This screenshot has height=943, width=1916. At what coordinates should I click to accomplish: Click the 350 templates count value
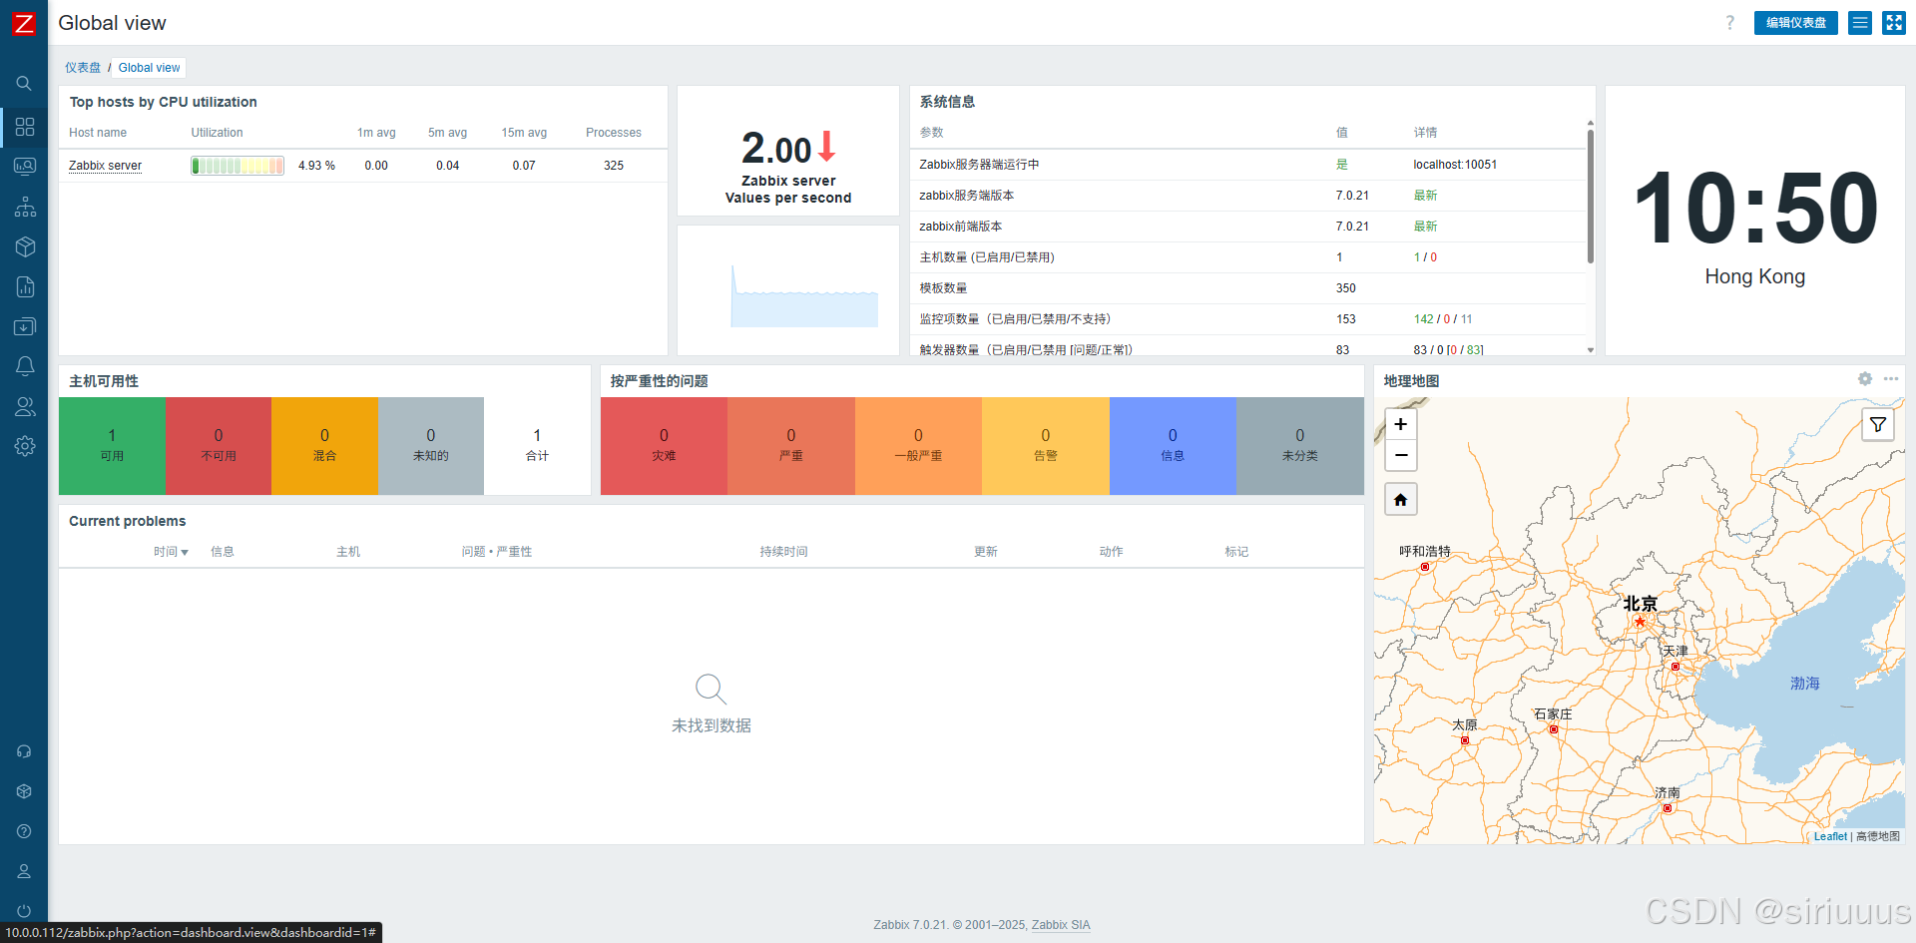[x=1346, y=288]
